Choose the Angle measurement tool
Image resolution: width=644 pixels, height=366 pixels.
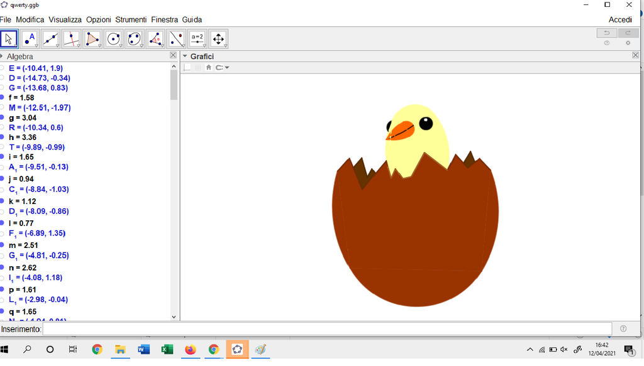tap(155, 39)
